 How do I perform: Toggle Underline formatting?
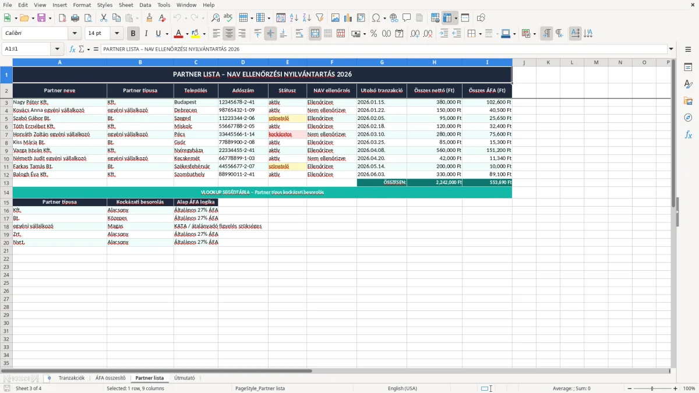(158, 34)
